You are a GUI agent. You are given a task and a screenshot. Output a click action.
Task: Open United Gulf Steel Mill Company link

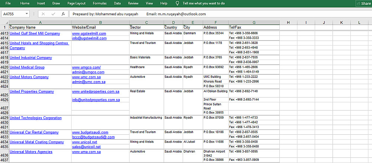point(35,33)
